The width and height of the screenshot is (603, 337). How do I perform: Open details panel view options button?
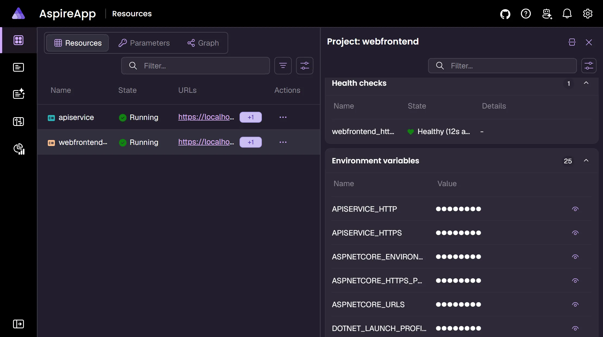(589, 66)
